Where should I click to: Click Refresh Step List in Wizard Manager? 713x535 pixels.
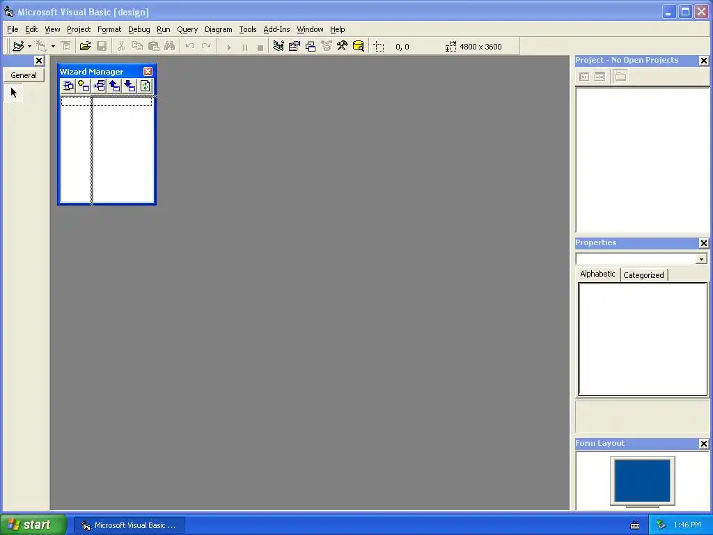146,86
